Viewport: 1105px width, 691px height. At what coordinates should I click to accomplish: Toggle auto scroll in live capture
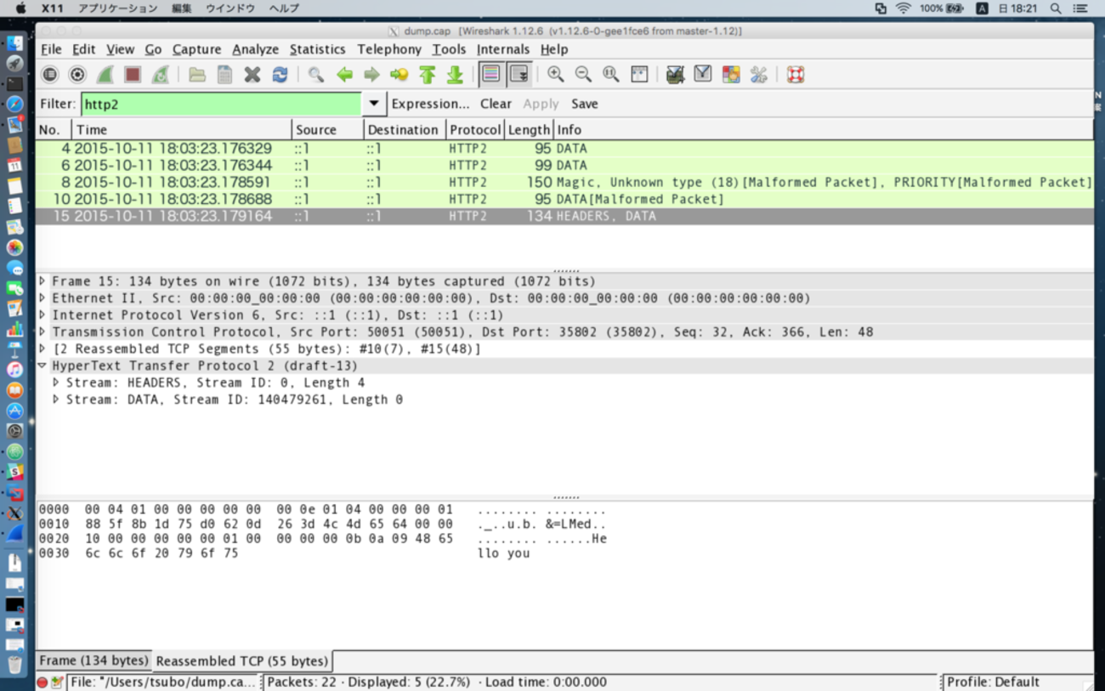(518, 75)
